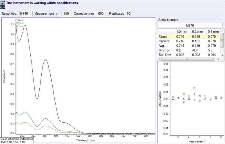
Task: Click the instrument status icon at top-left
Action: 3,5
